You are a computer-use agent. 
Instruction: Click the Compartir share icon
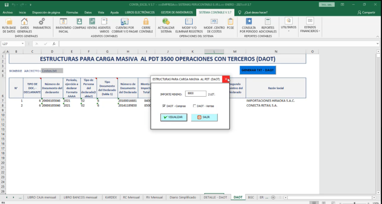(359, 12)
